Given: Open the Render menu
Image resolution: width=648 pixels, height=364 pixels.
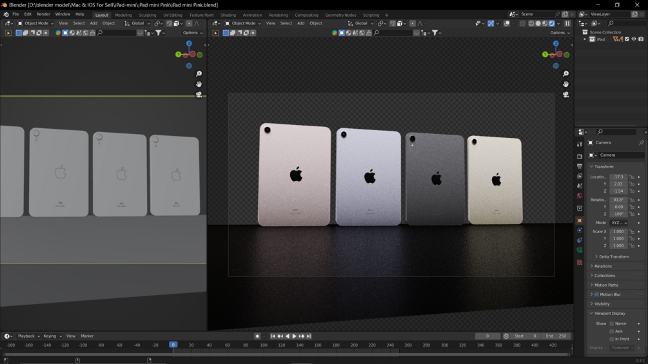Looking at the screenshot, I should 43,14.
